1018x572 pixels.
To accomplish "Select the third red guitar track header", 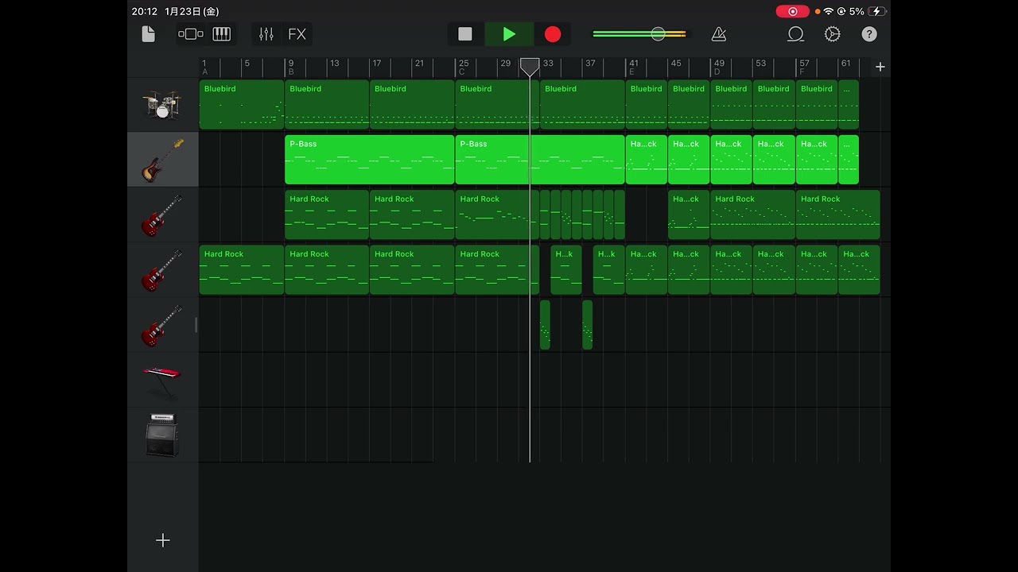I will click(x=162, y=325).
